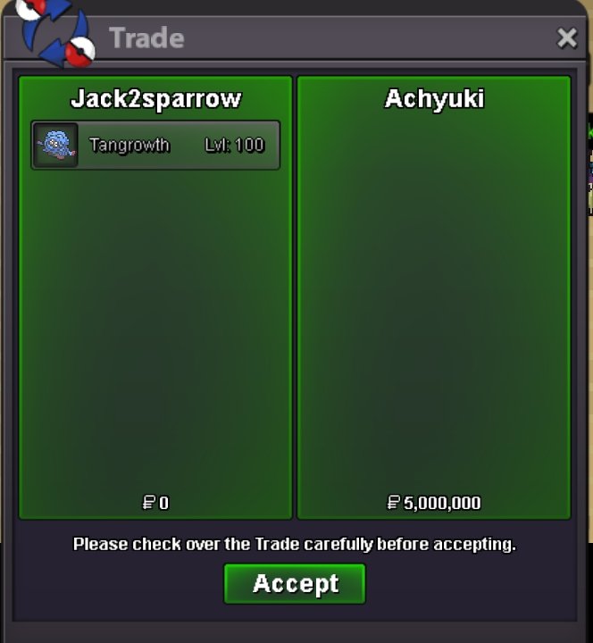Click the 5,000,000 money offer amount
Screen dimensions: 593x643
tap(442, 503)
